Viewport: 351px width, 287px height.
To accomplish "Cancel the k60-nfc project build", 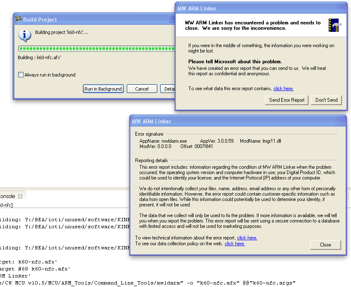I will 142,89.
